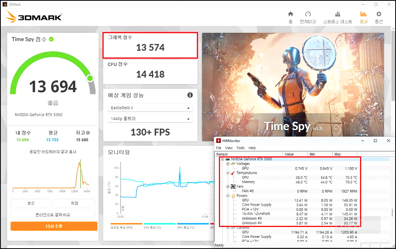
Task: Click the HWMonitor title bar app icon
Action: [218, 141]
